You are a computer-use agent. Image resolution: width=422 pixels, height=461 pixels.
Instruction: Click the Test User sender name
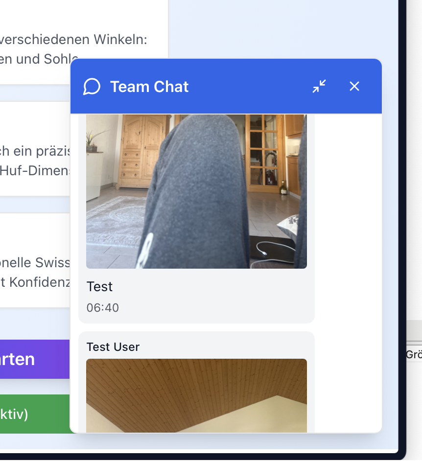point(113,347)
